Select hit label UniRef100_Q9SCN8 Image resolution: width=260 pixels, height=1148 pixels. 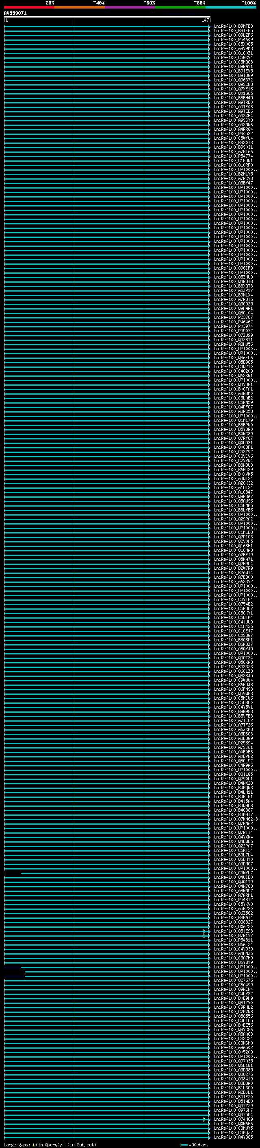233,84
